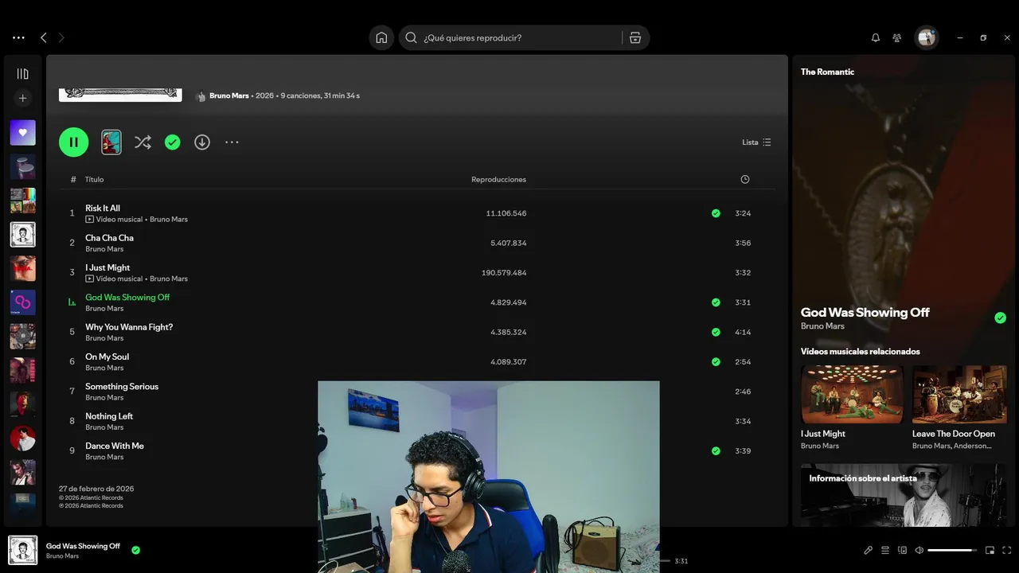Sort by the duration clock icon column

pyautogui.click(x=745, y=180)
